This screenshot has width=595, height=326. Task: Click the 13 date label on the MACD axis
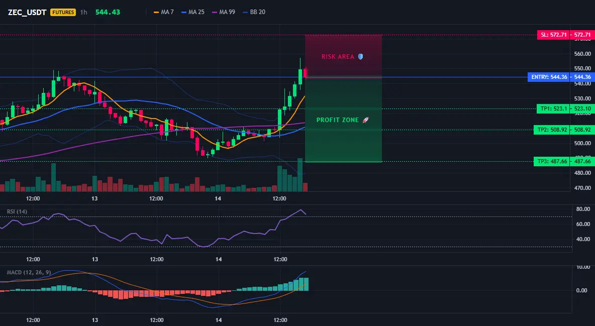pos(95,320)
